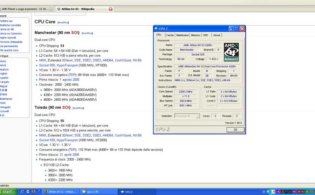315x195 pixels.
Task: Open the Deutsch language link in sidebar
Action: [x=4, y=70]
